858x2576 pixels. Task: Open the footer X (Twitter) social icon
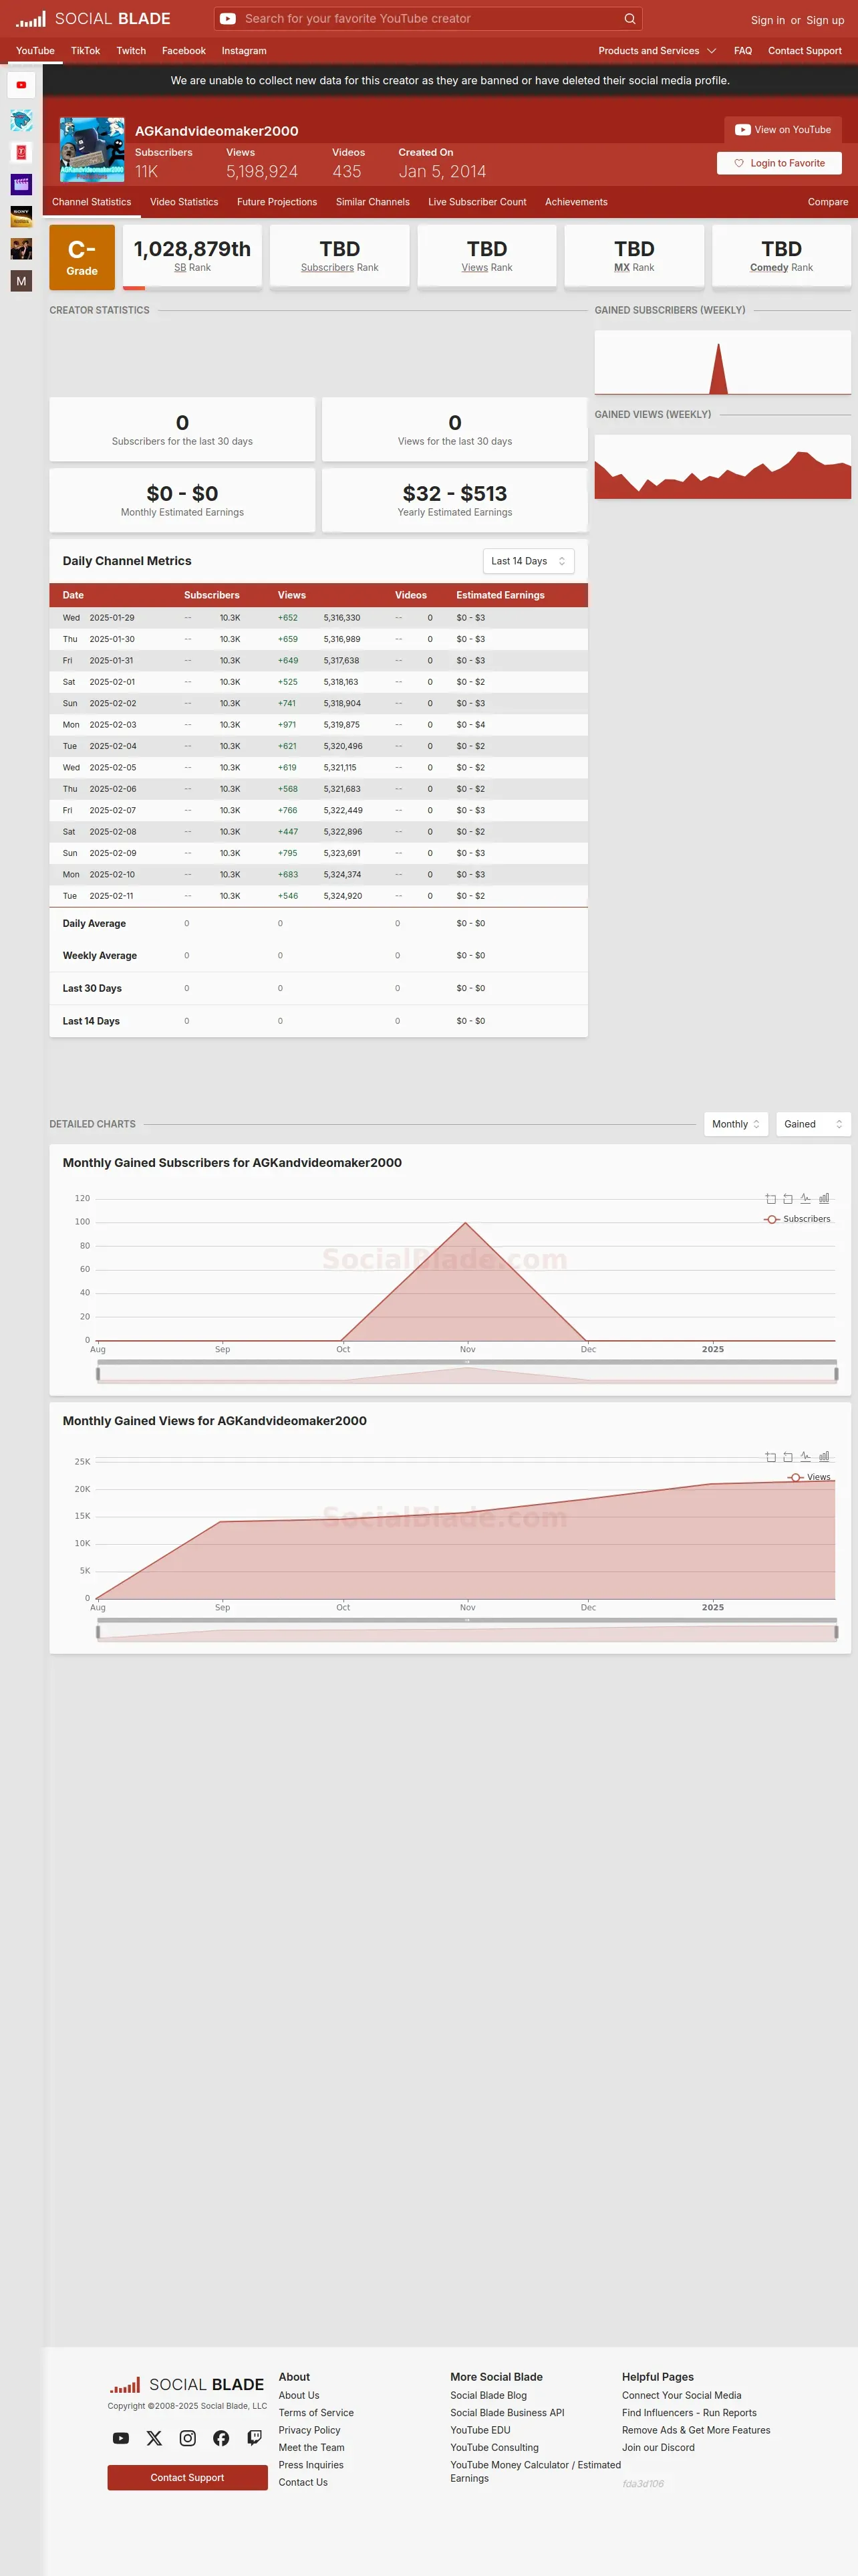(154, 2438)
